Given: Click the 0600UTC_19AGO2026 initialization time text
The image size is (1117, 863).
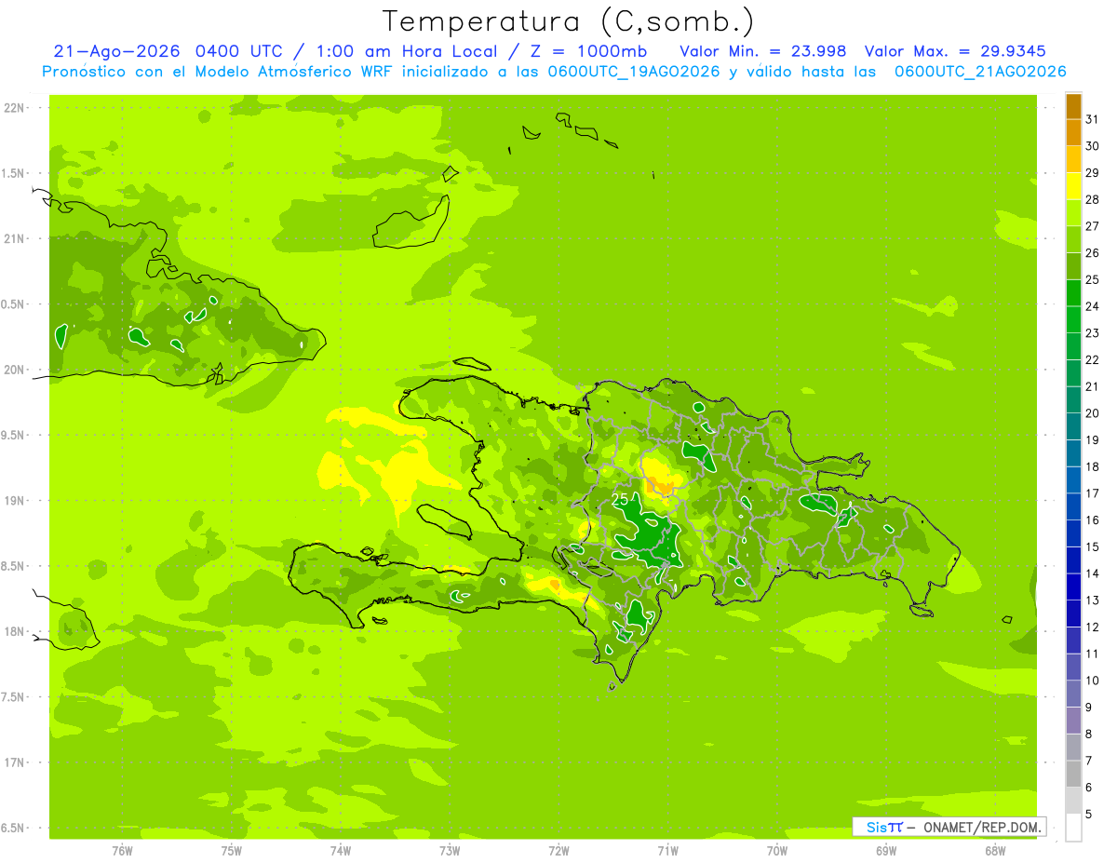Looking at the screenshot, I should 634,72.
